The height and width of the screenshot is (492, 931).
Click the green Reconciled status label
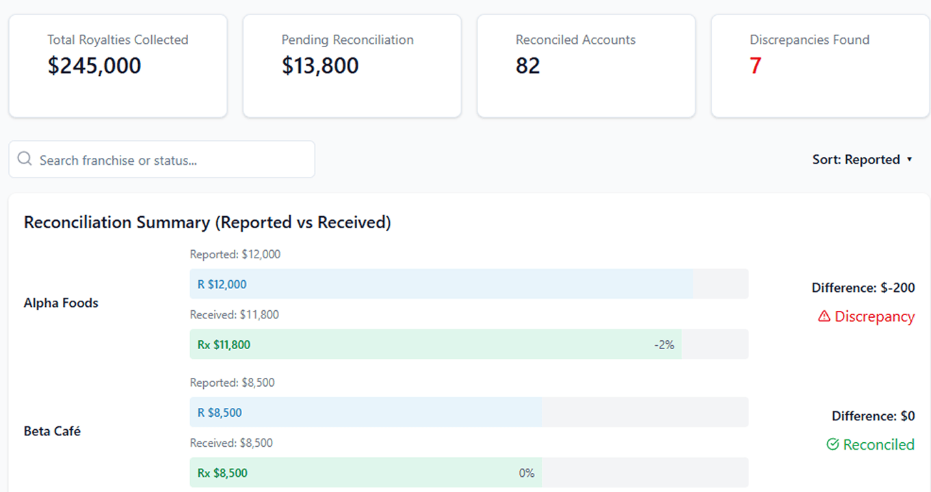(878, 445)
